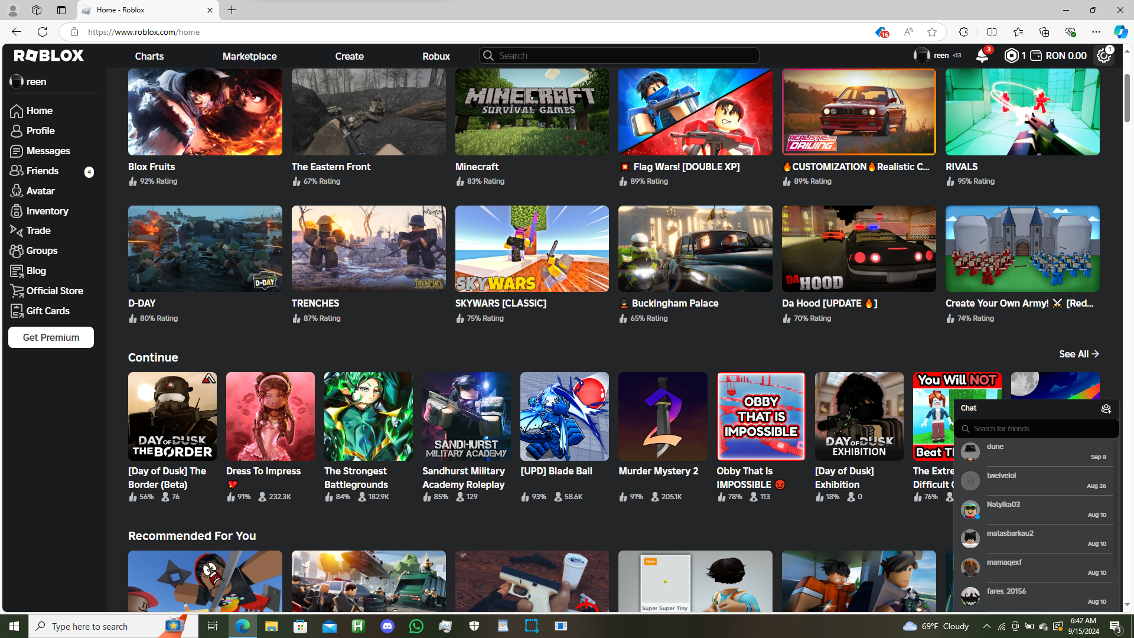The width and height of the screenshot is (1134, 638).
Task: Open the chat friends group icon
Action: coord(1106,409)
